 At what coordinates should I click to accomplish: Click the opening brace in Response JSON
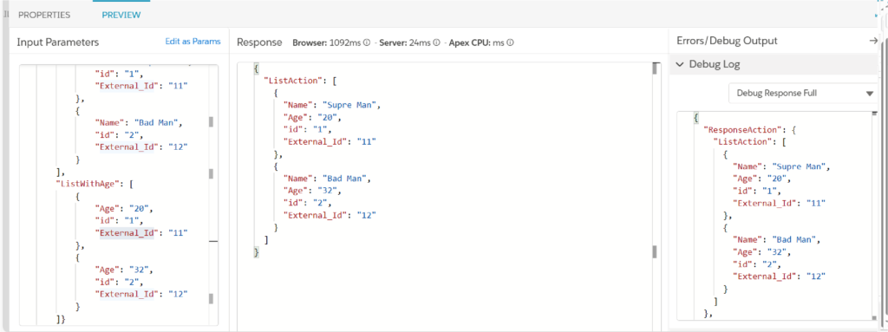256,68
